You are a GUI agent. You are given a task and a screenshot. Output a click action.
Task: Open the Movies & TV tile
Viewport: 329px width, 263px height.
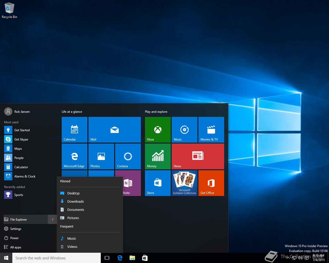click(x=211, y=130)
